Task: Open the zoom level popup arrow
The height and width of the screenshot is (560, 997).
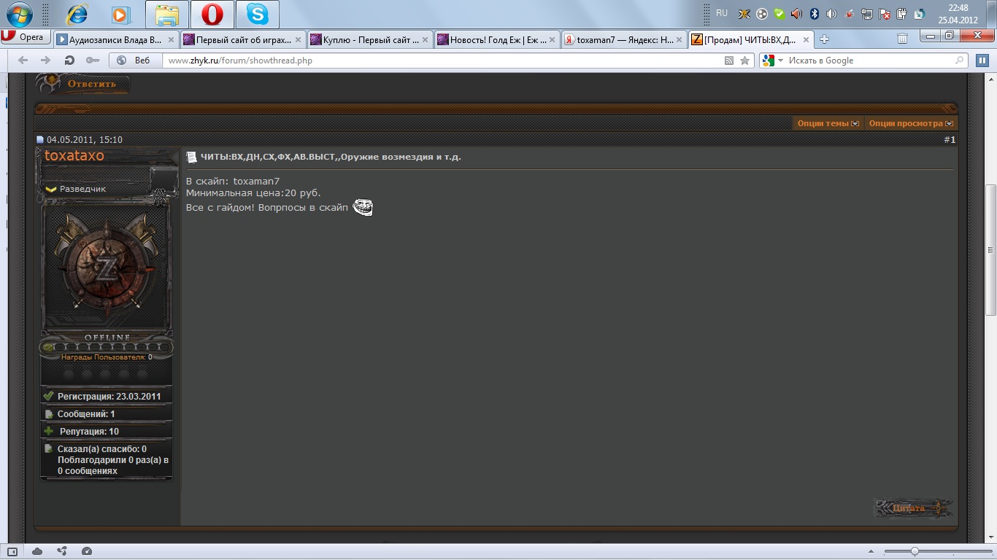Action: pos(871,551)
